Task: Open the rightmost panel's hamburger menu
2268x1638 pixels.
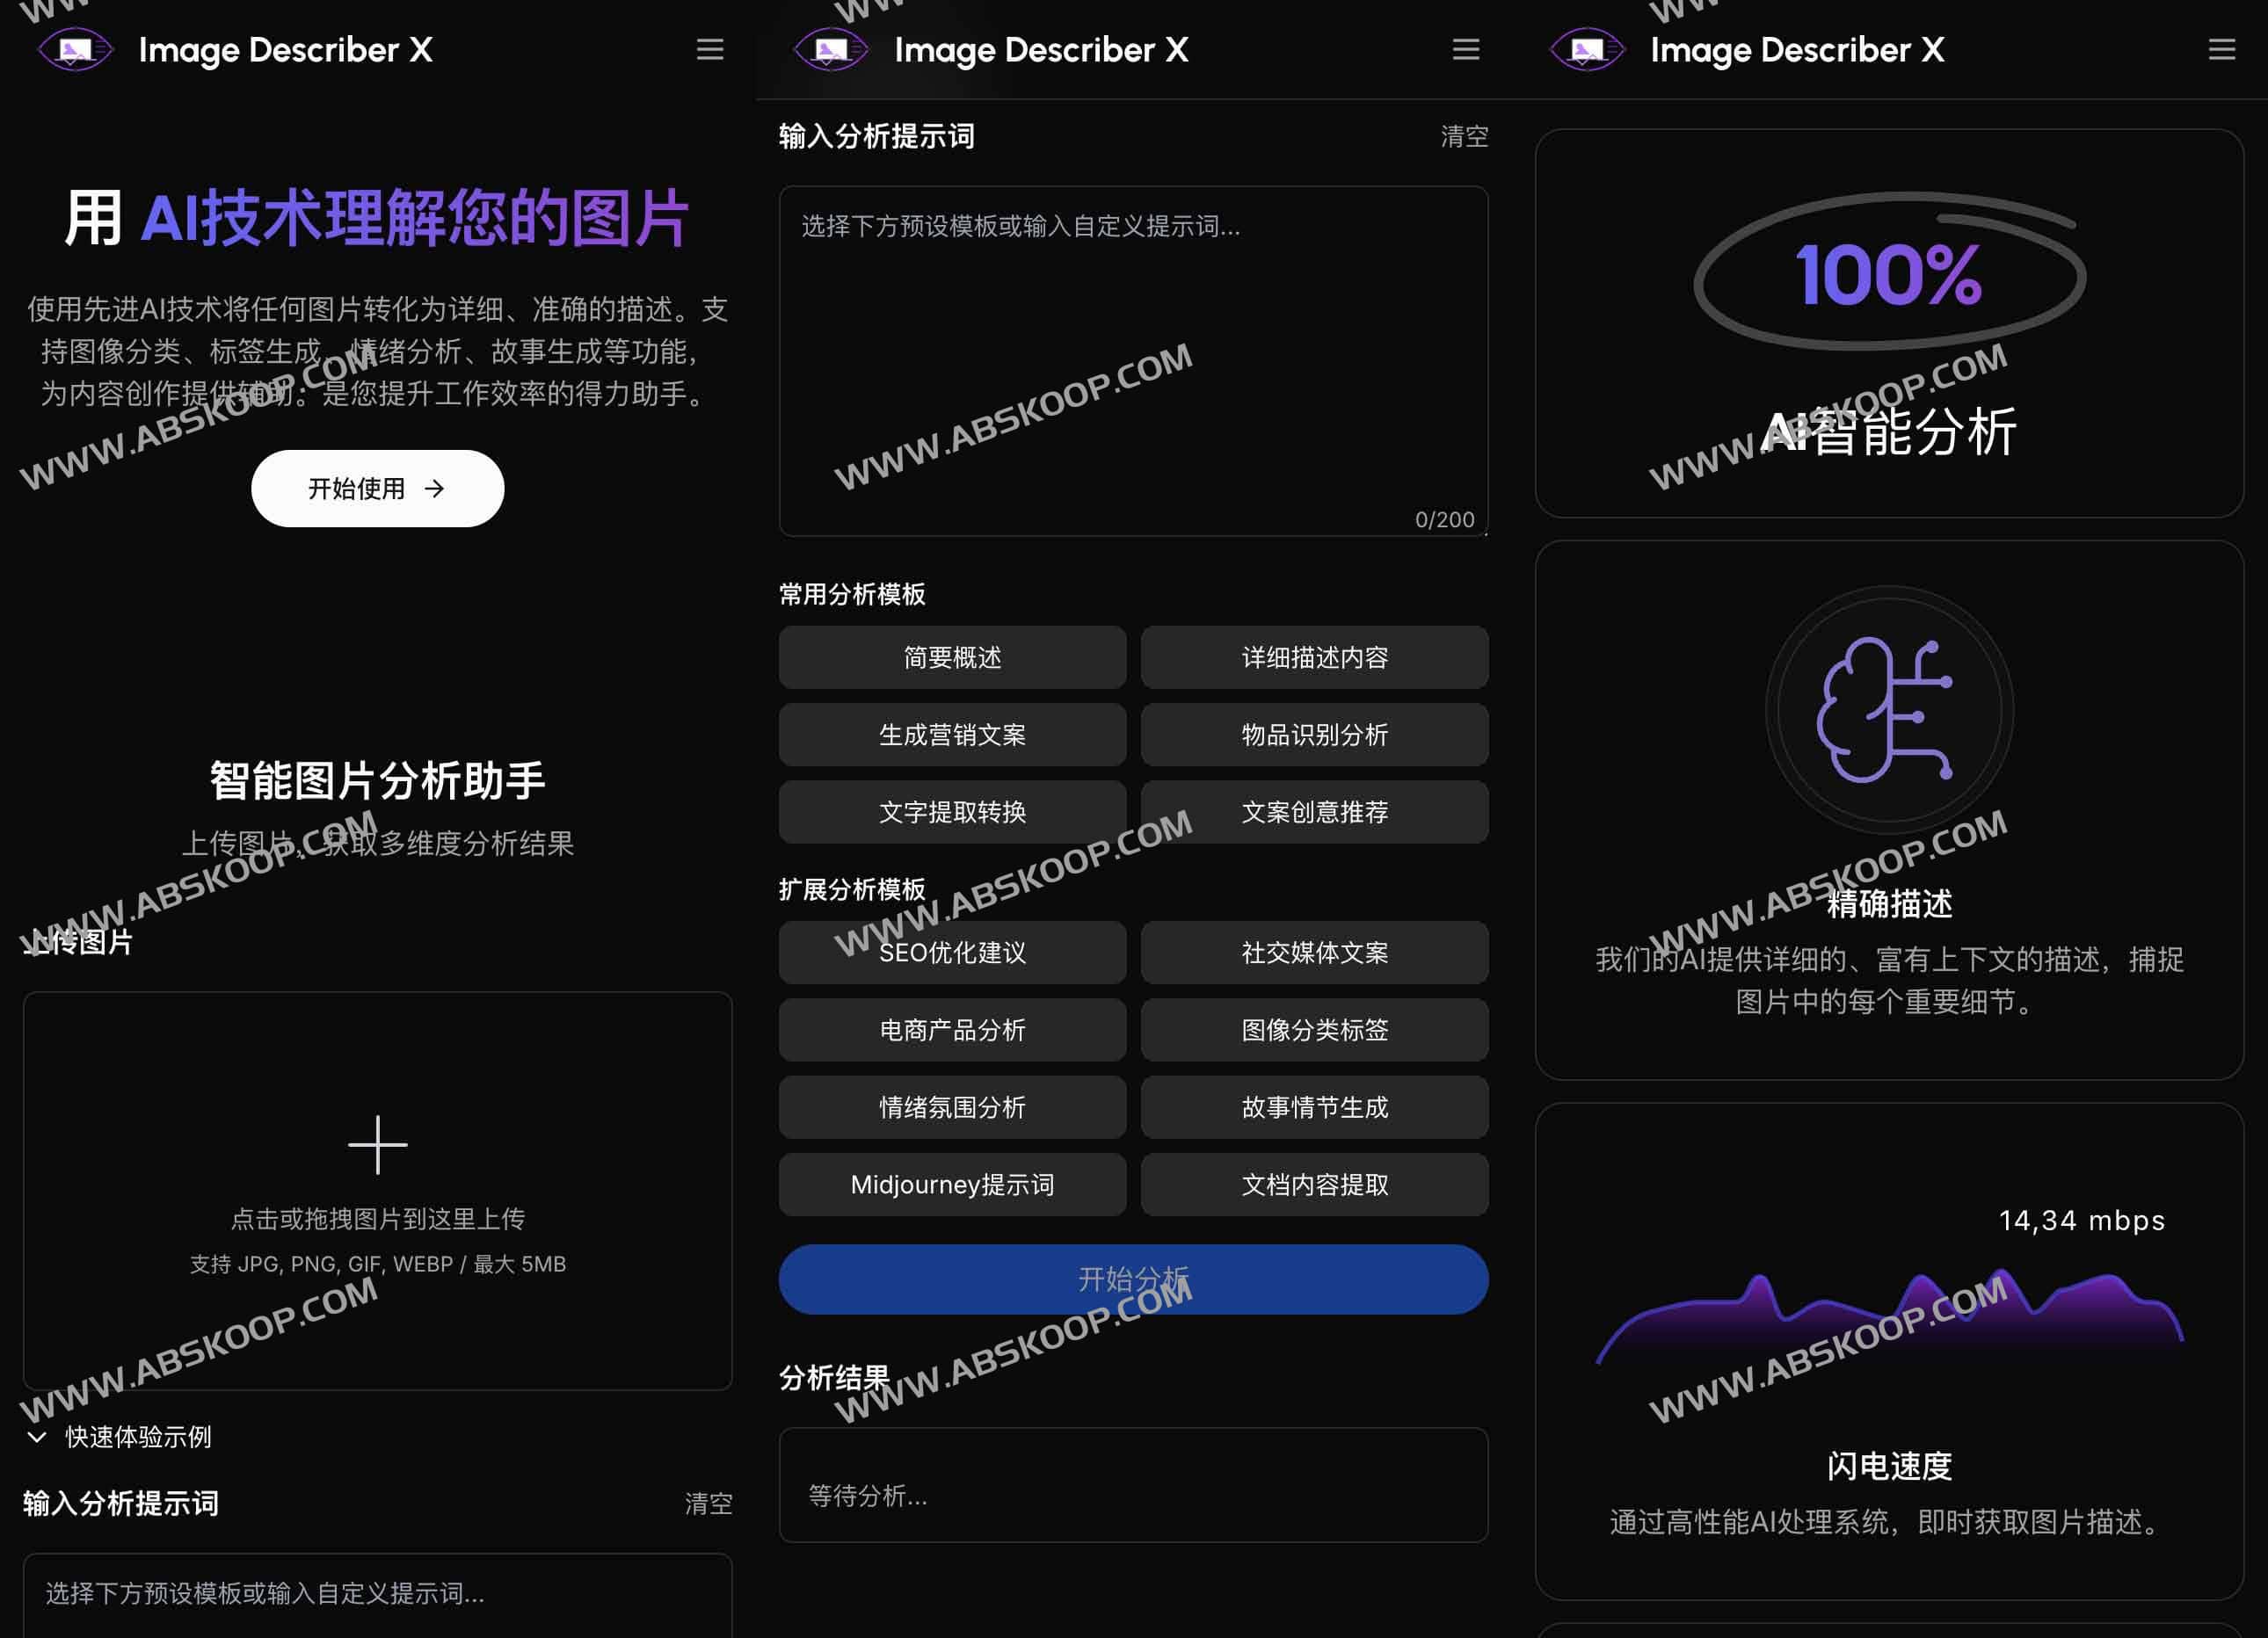Action: click(2222, 49)
